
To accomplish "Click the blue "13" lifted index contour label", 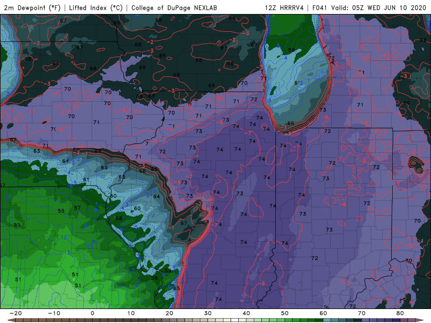I will point(67,252).
